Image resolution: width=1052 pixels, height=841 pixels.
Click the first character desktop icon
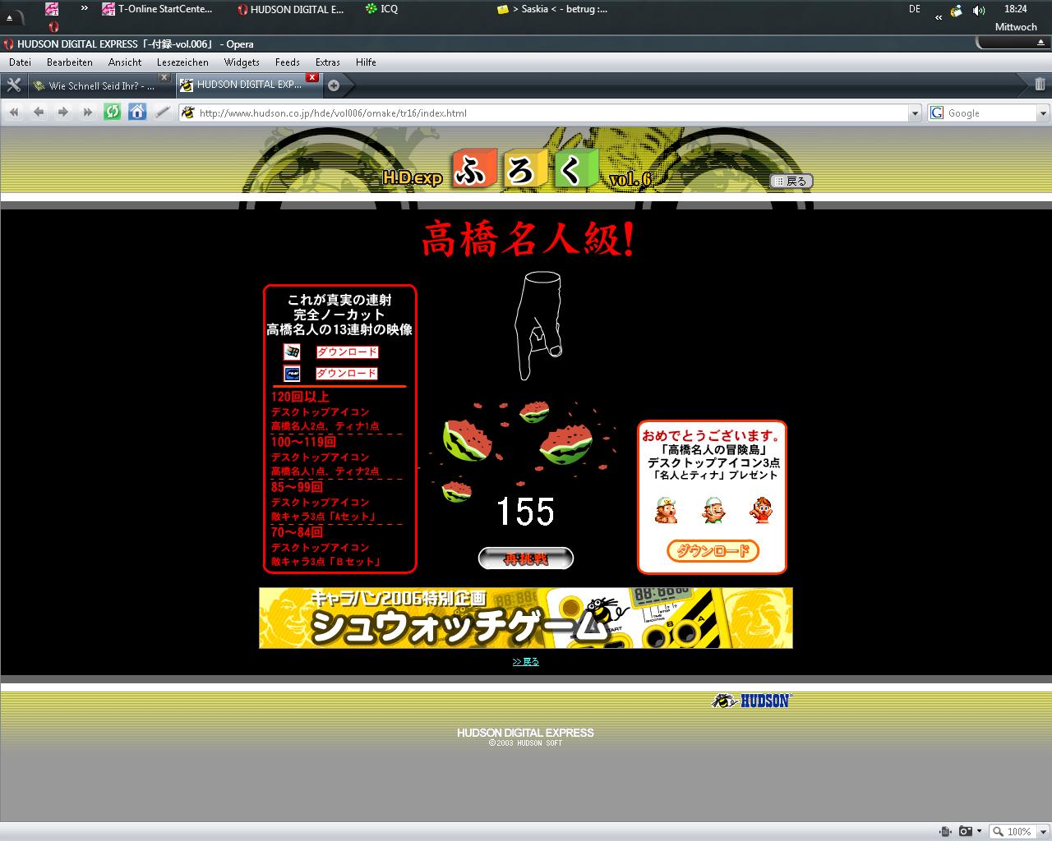click(667, 510)
